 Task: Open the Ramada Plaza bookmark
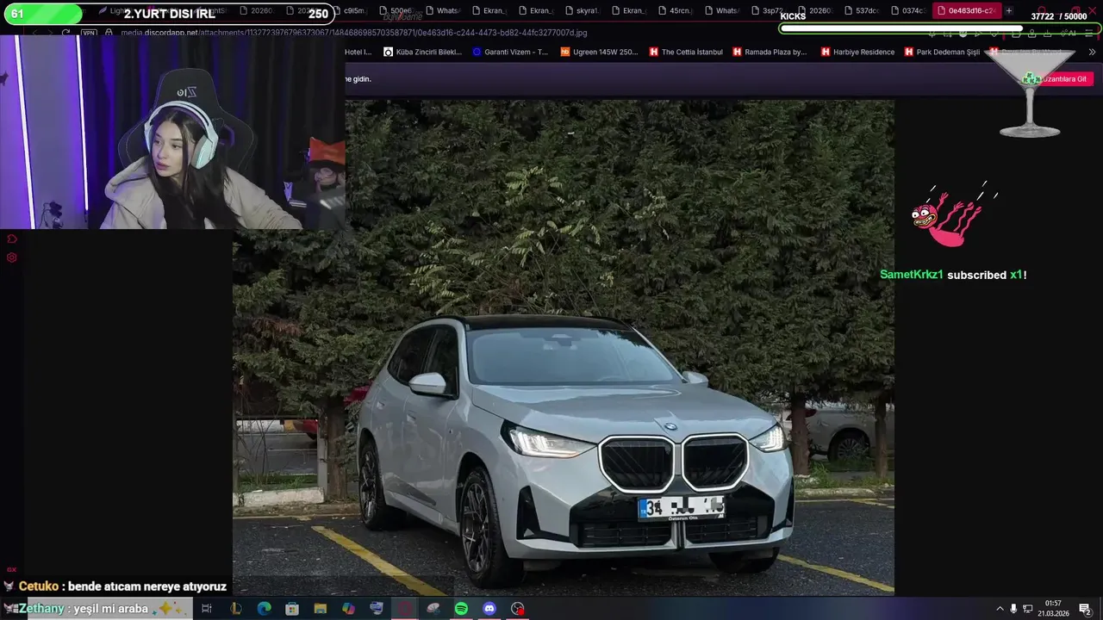coord(770,52)
